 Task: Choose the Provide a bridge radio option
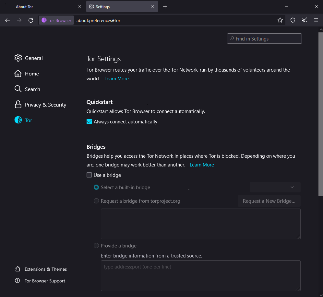[96, 246]
